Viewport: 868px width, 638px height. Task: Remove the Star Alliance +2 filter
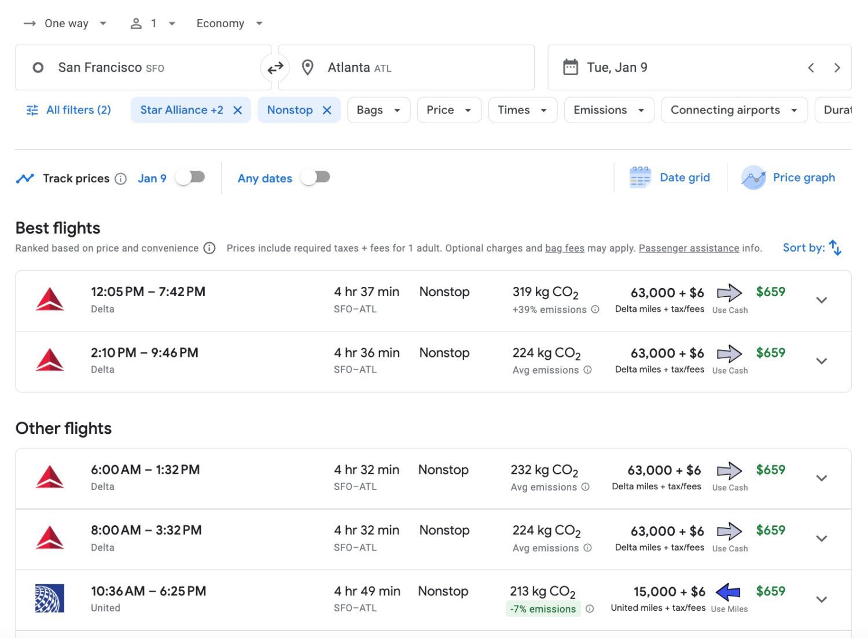coord(237,110)
